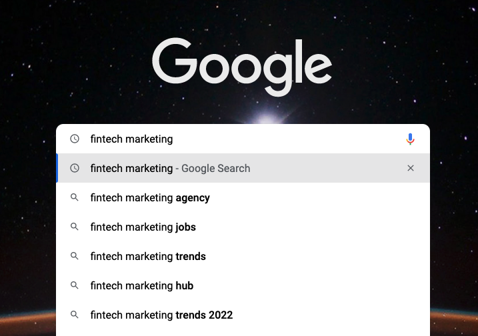Click into the fintech marketing search field
This screenshot has width=478, height=336.
tap(244, 139)
